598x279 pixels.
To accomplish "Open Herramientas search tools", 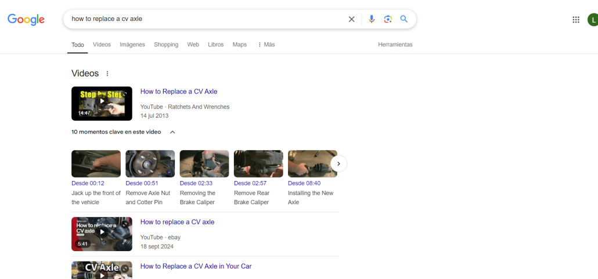I will point(395,45).
